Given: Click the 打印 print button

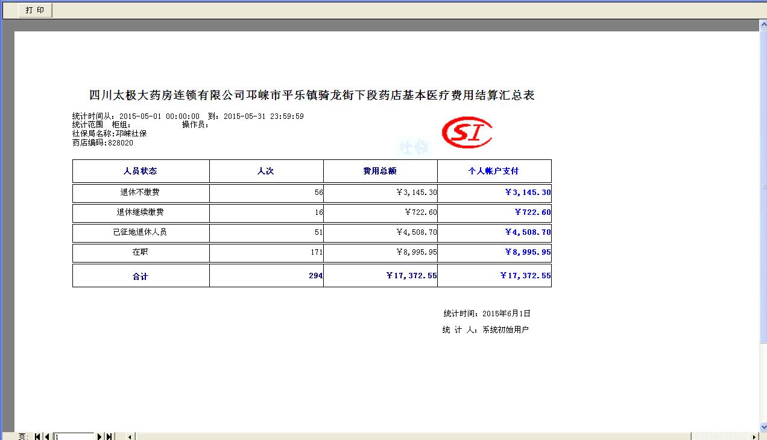Looking at the screenshot, I should 35,10.
